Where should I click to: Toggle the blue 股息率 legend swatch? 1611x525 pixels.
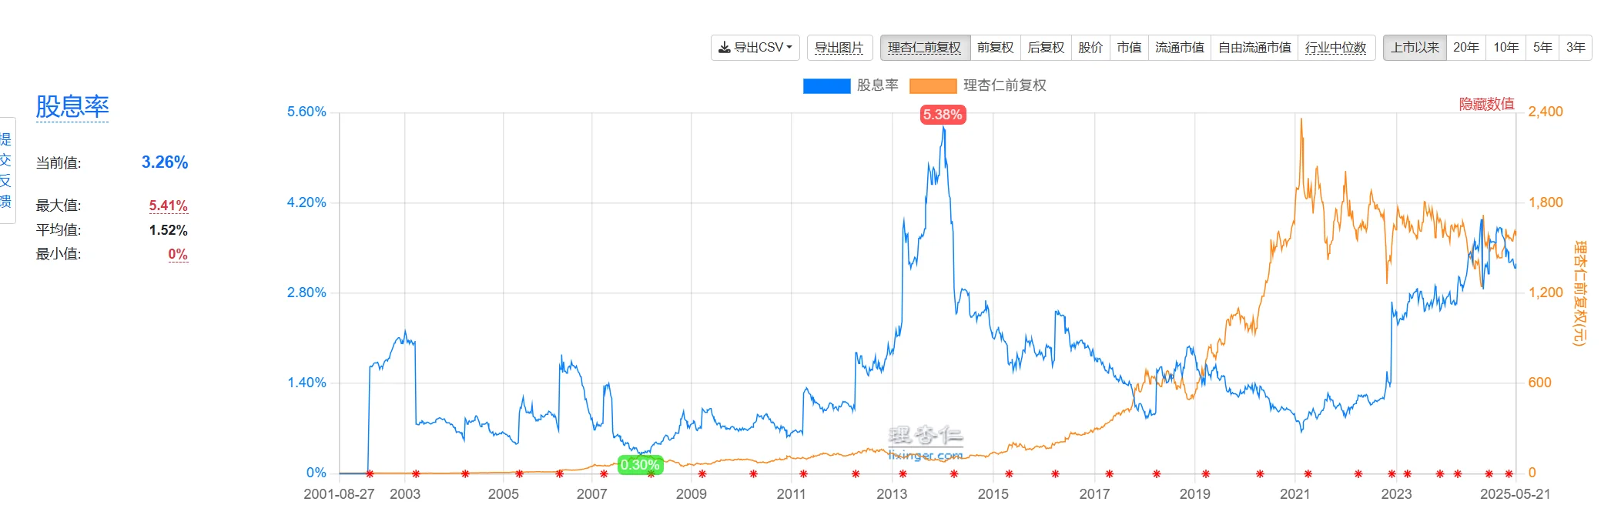[x=826, y=85]
